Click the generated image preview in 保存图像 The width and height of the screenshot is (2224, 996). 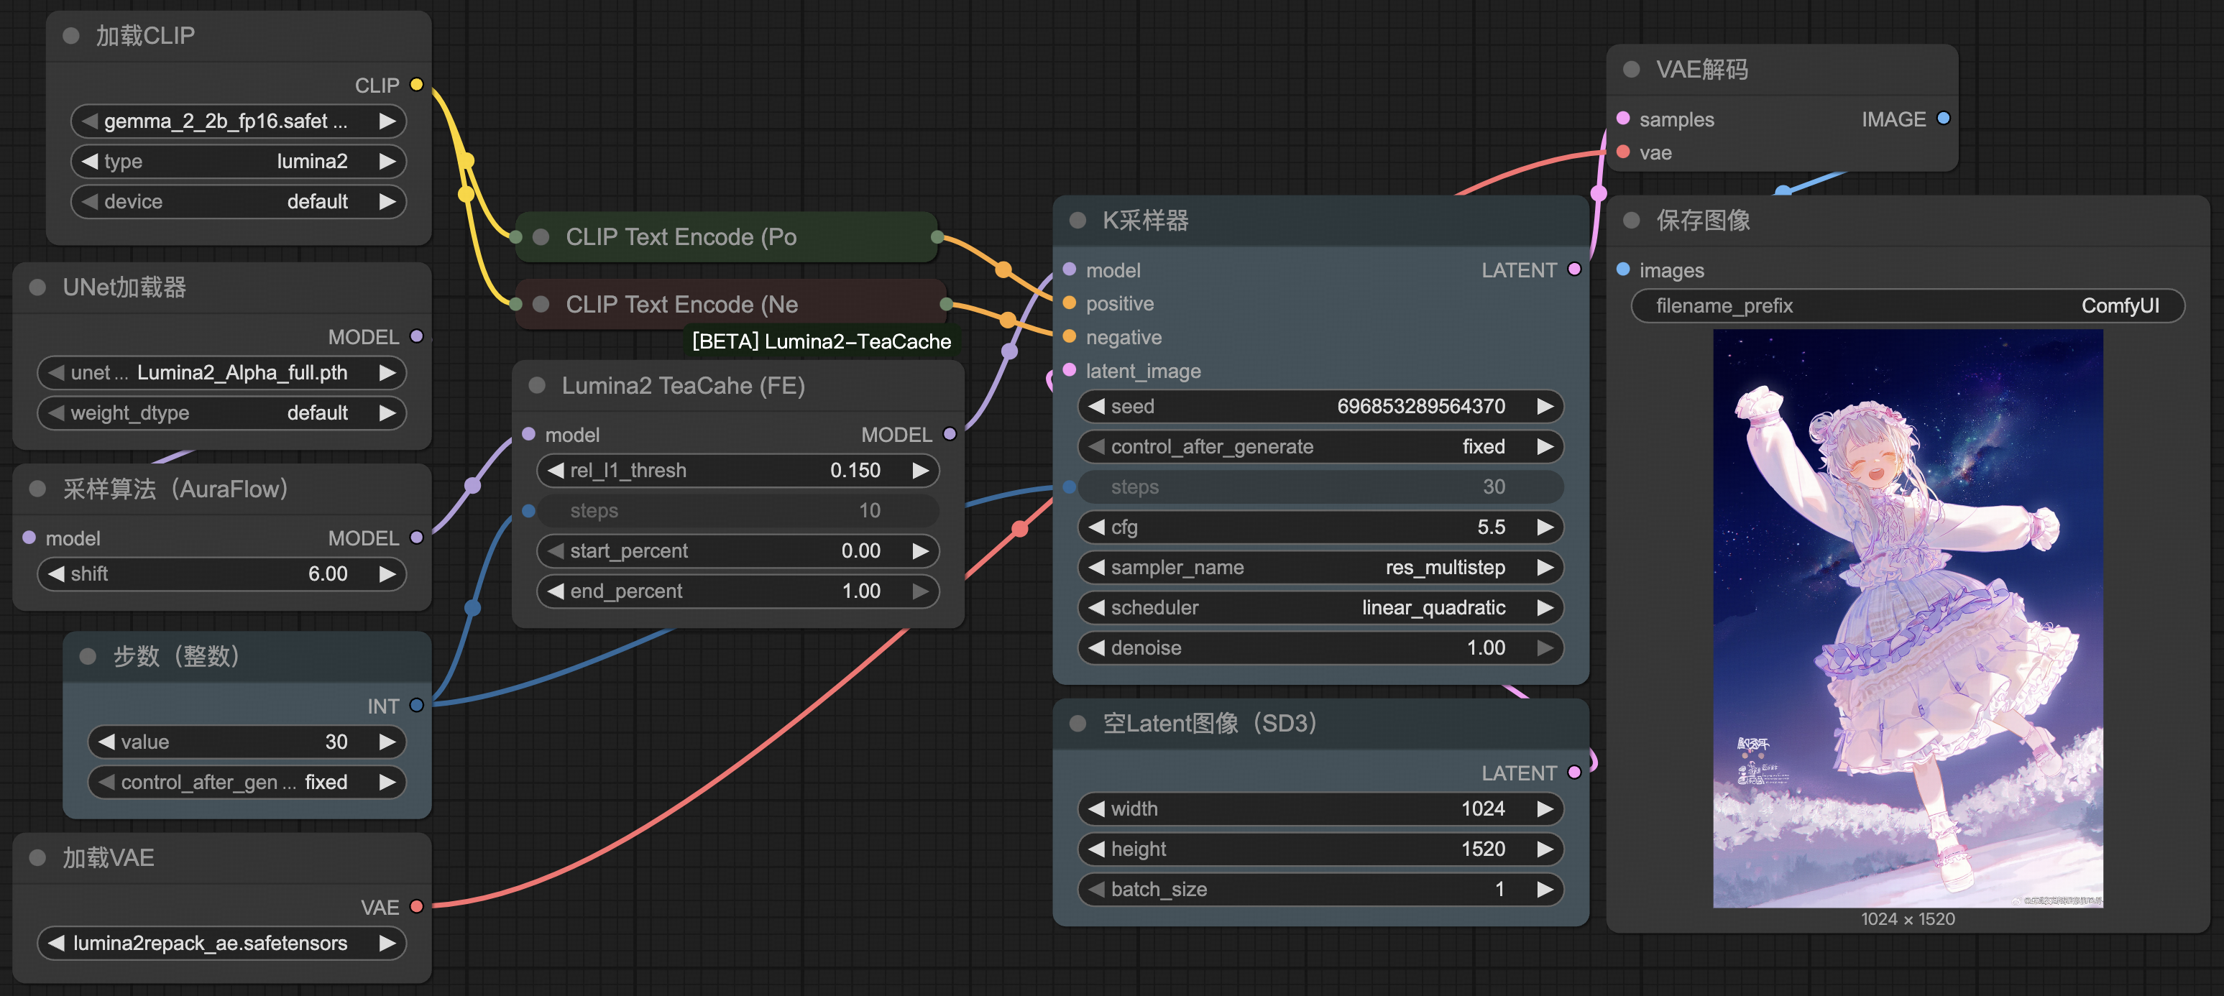click(x=1908, y=618)
